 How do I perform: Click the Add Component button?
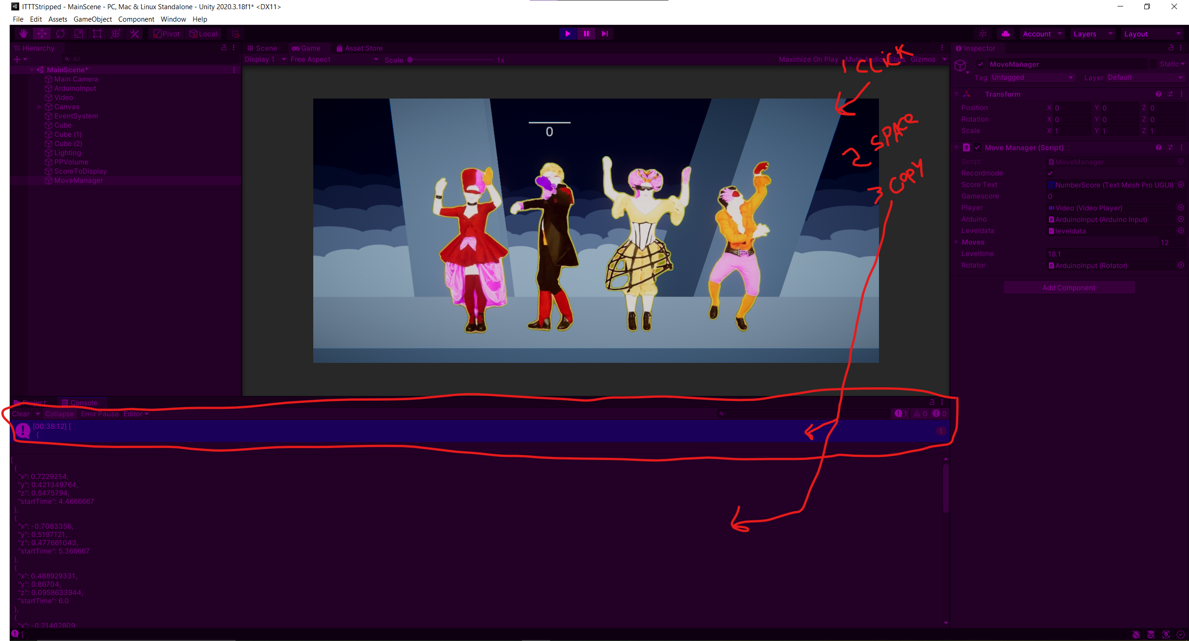[1068, 287]
